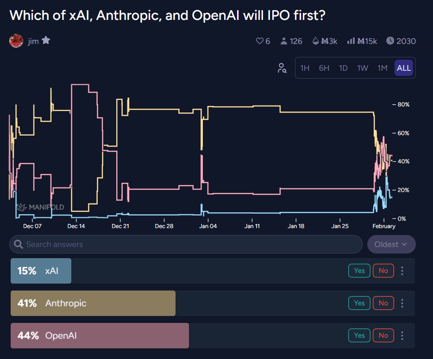Switch chart range to 1D
The height and width of the screenshot is (359, 433).
(x=343, y=68)
